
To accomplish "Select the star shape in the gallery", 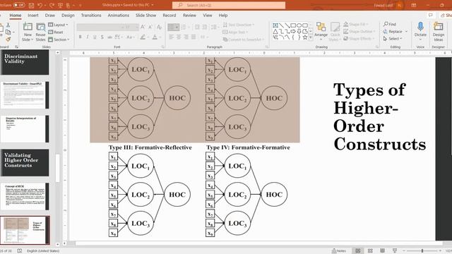I will (x=304, y=37).
